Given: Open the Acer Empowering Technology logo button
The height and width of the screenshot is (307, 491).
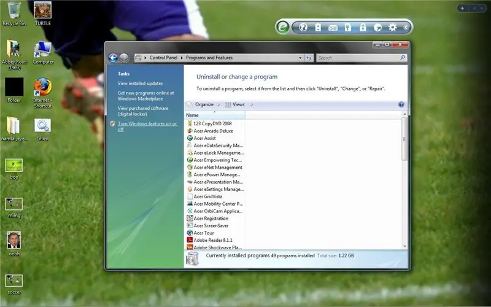Looking at the screenshot, I should tap(282, 27).
